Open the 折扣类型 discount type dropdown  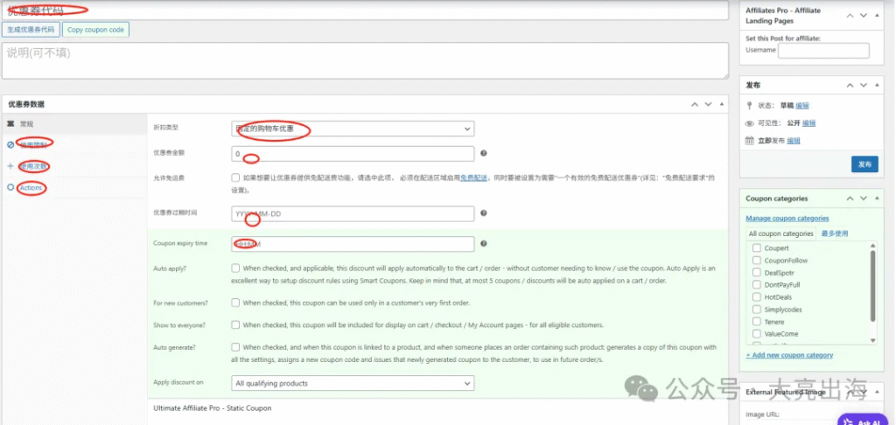pos(353,129)
